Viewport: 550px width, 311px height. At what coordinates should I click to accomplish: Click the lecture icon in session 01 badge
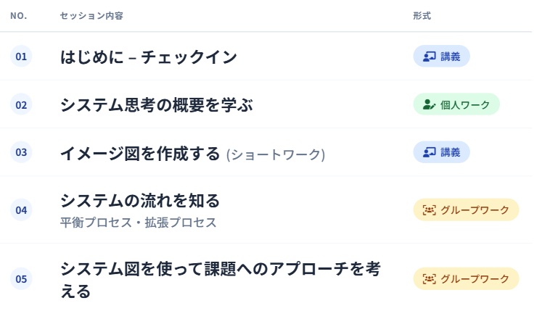click(x=430, y=57)
